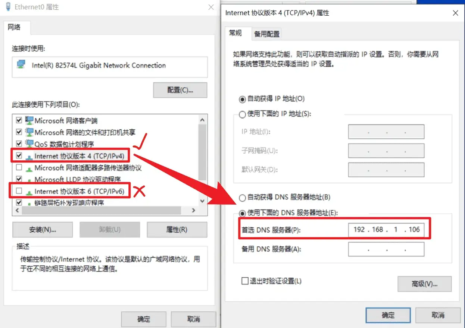Click the Ethernet0 属性 title bar icon

coord(7,7)
